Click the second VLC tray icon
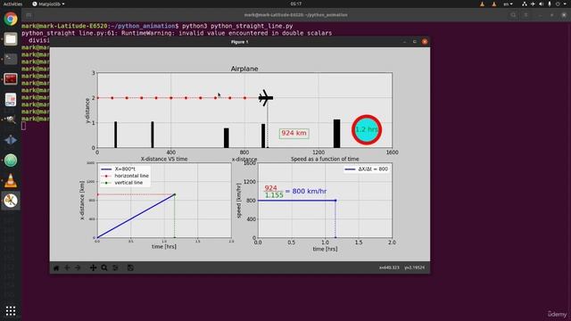This screenshot has width=571, height=321. [x=493, y=4]
